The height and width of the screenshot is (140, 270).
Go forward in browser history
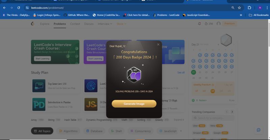click(x=11, y=8)
